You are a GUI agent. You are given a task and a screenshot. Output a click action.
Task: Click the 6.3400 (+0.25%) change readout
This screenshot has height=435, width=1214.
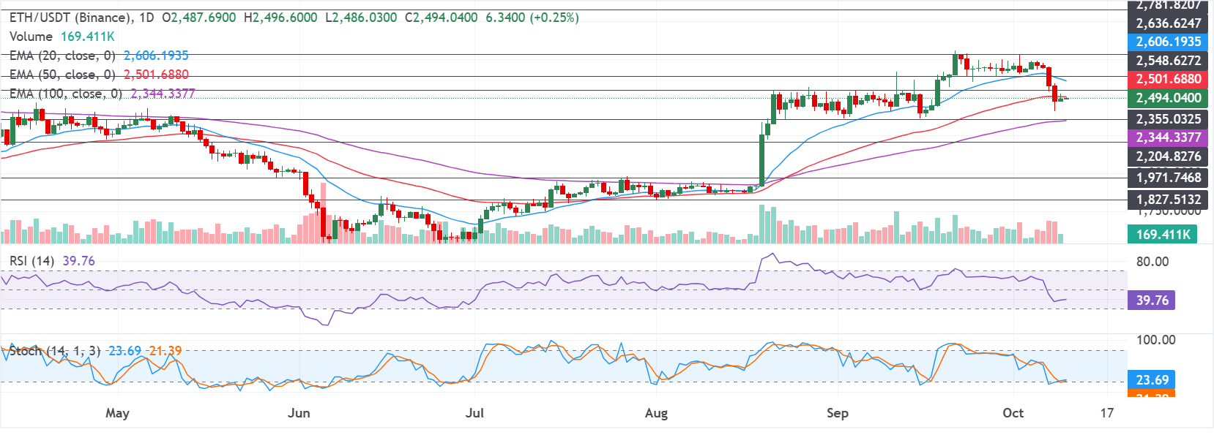tap(532, 17)
